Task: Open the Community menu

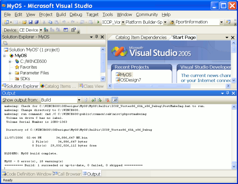Action: [x=147, y=15]
